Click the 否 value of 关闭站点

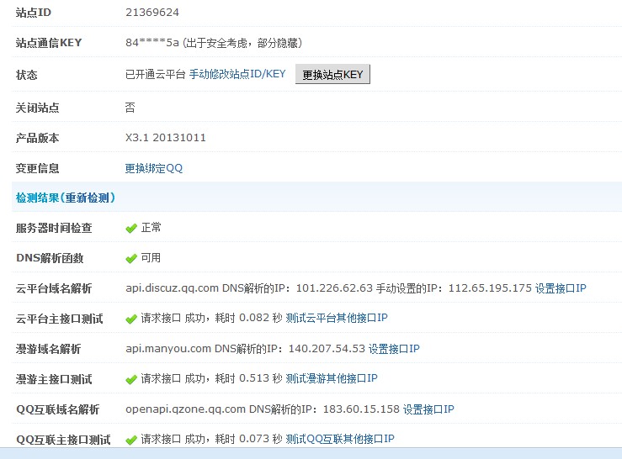click(130, 108)
